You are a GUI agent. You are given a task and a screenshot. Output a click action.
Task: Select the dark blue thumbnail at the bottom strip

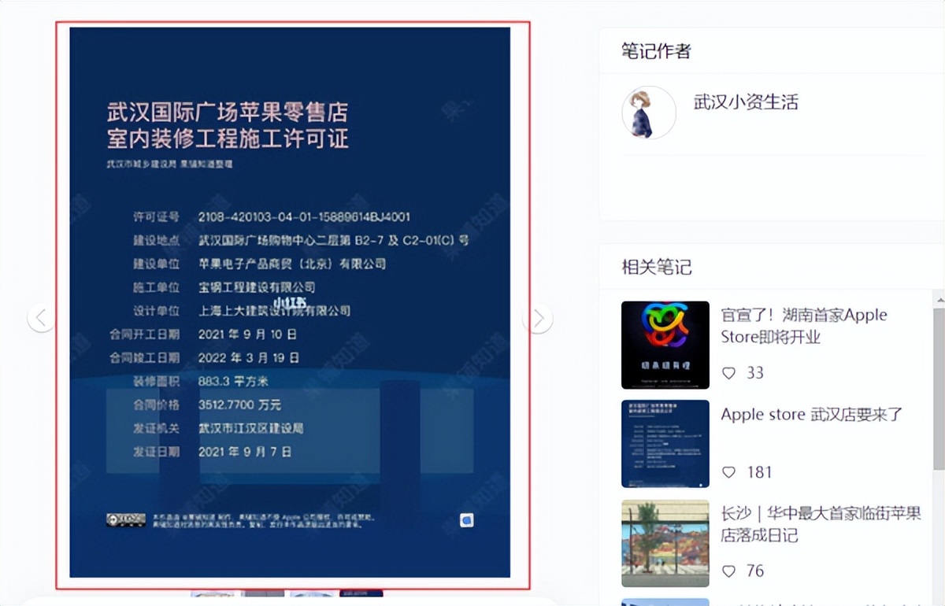point(361,594)
